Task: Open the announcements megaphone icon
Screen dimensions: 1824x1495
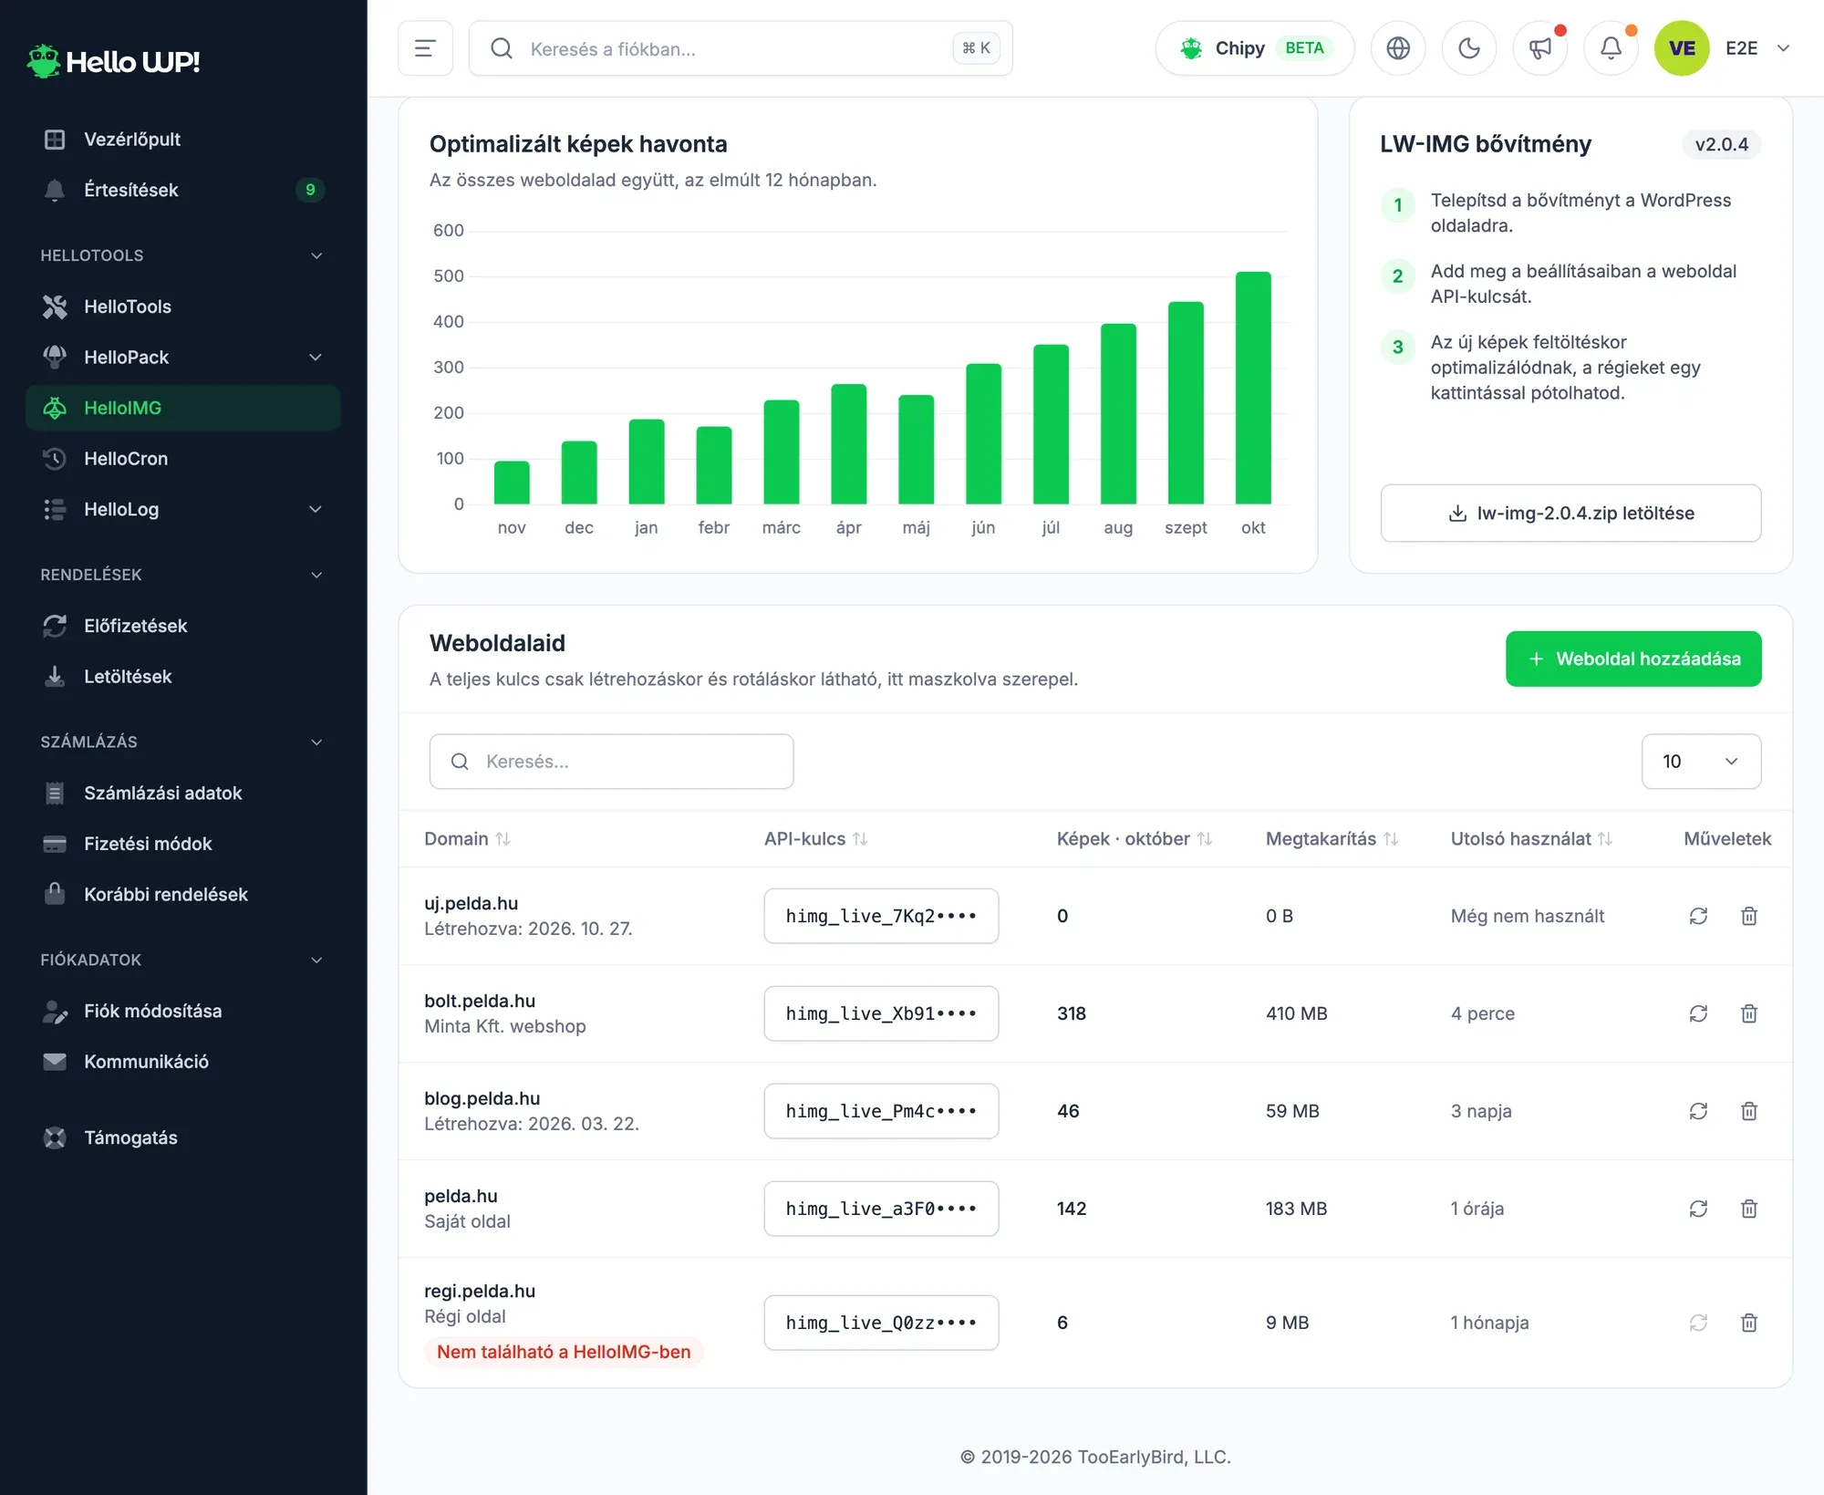Action: (1540, 48)
